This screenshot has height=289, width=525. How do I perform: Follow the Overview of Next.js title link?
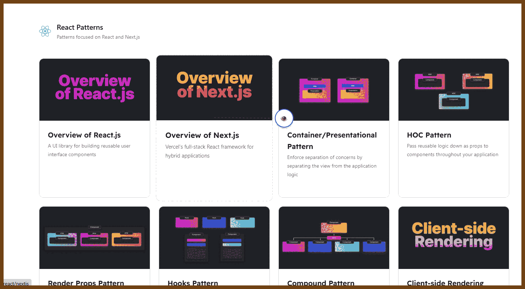click(202, 135)
